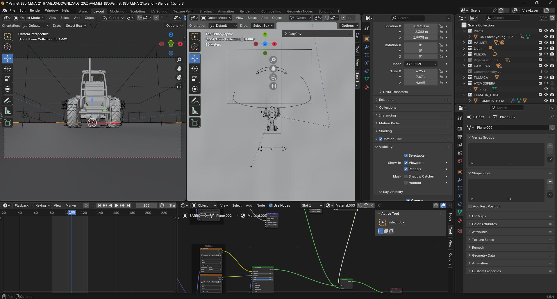Open the Render menu
The image size is (557, 299).
click(x=35, y=10)
